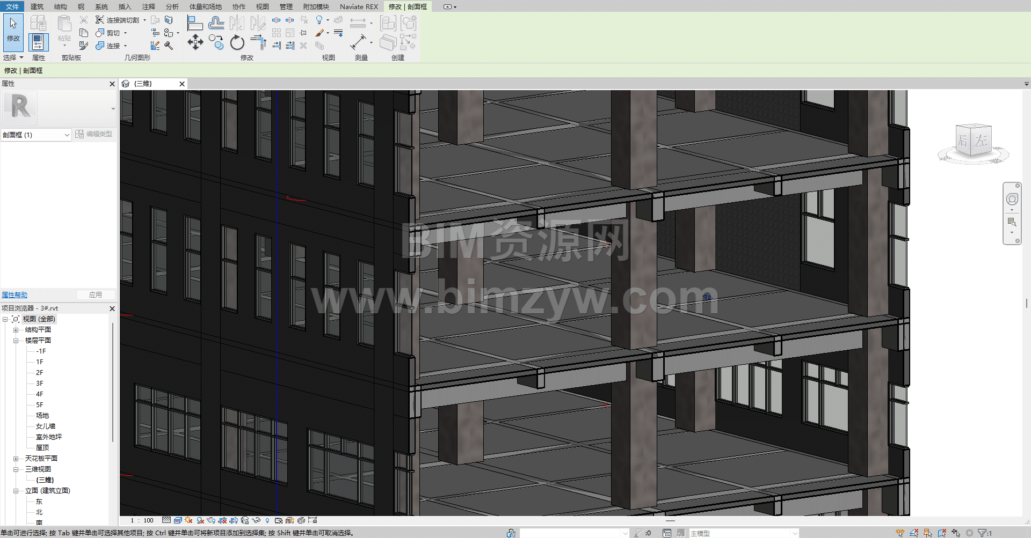Open the Select (选择) panel dropdown
The height and width of the screenshot is (538, 1031).
point(13,57)
